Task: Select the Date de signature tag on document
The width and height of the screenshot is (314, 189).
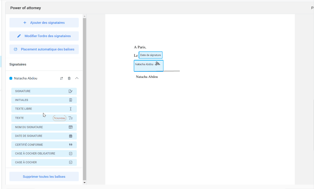Action: tap(151, 55)
